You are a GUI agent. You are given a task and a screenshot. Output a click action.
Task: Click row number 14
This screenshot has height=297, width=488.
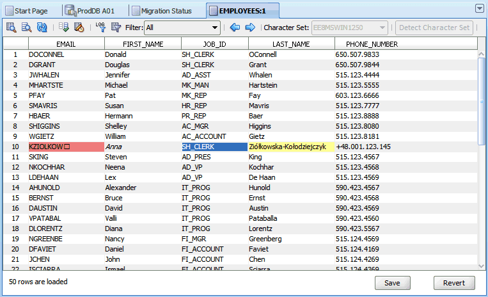[x=15, y=188]
